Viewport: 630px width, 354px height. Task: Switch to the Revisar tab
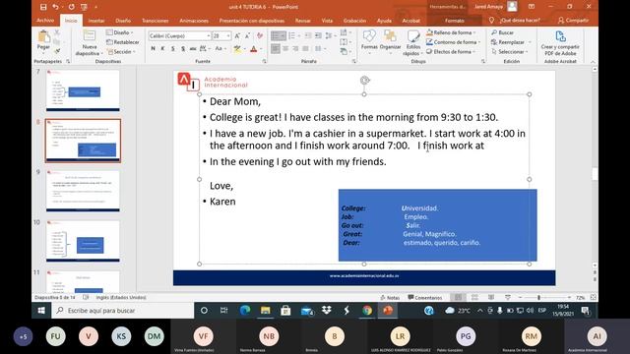click(303, 21)
